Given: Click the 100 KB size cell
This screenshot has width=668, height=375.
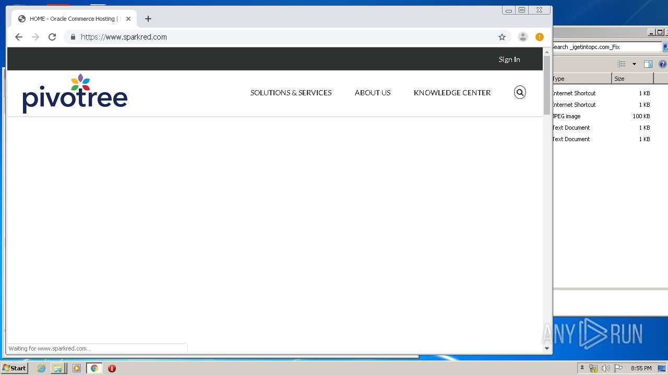Looking at the screenshot, I should (x=641, y=116).
